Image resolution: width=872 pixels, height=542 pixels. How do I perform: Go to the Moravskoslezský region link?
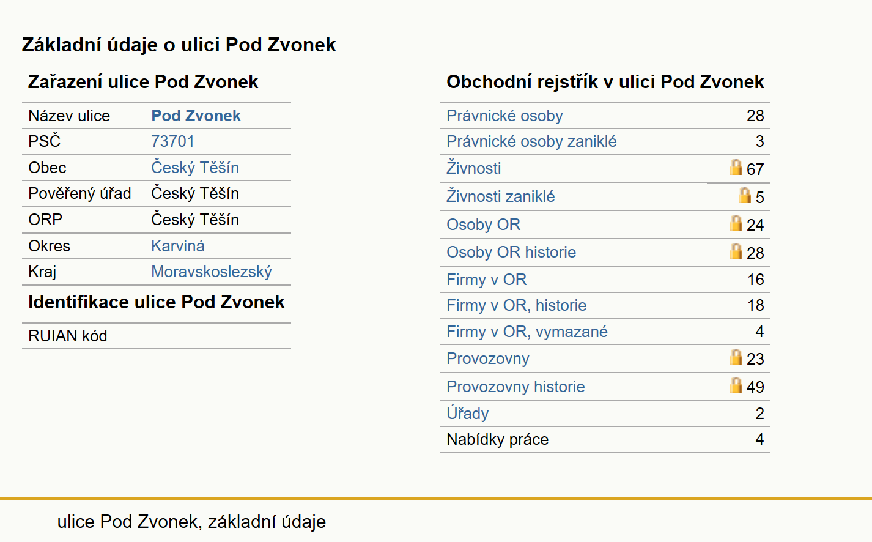(x=212, y=272)
